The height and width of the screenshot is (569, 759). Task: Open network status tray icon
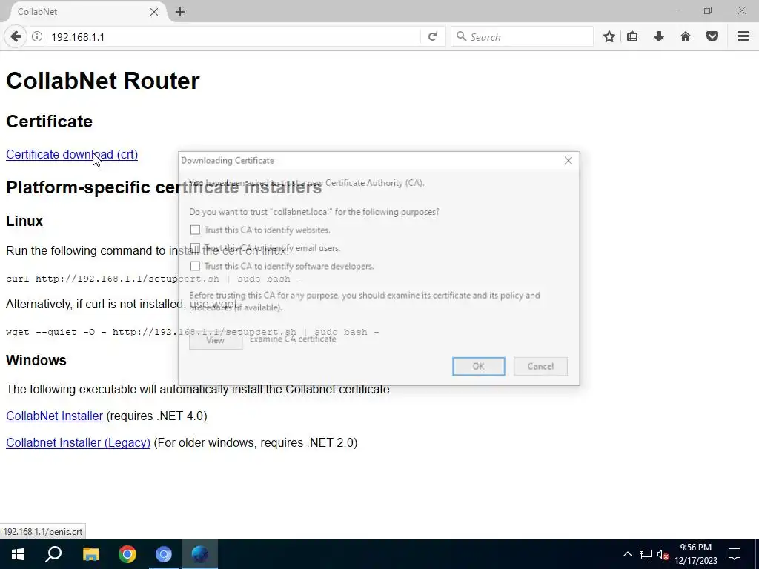click(646, 554)
